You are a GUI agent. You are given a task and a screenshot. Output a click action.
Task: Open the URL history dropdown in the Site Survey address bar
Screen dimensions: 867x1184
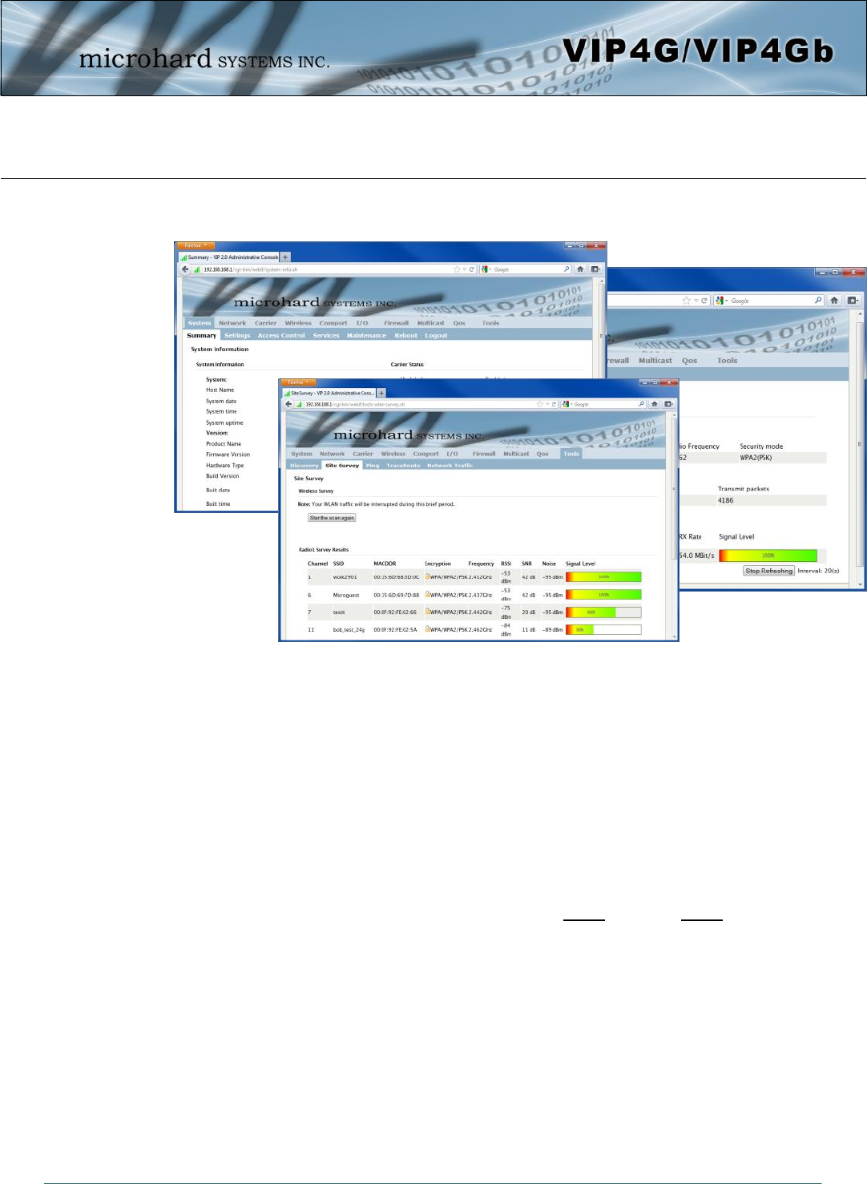coord(546,404)
